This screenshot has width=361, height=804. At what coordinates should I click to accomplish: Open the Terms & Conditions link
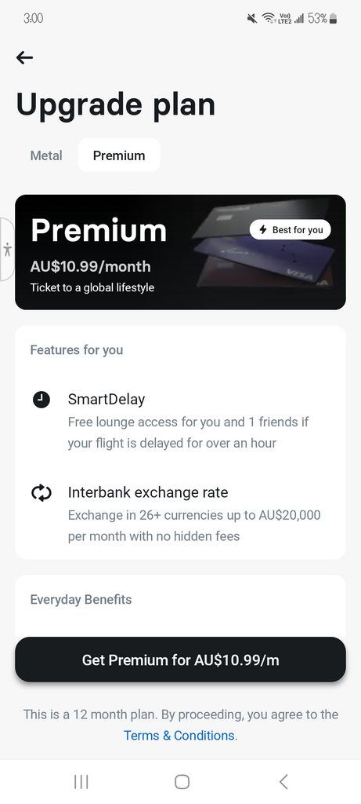(x=180, y=735)
